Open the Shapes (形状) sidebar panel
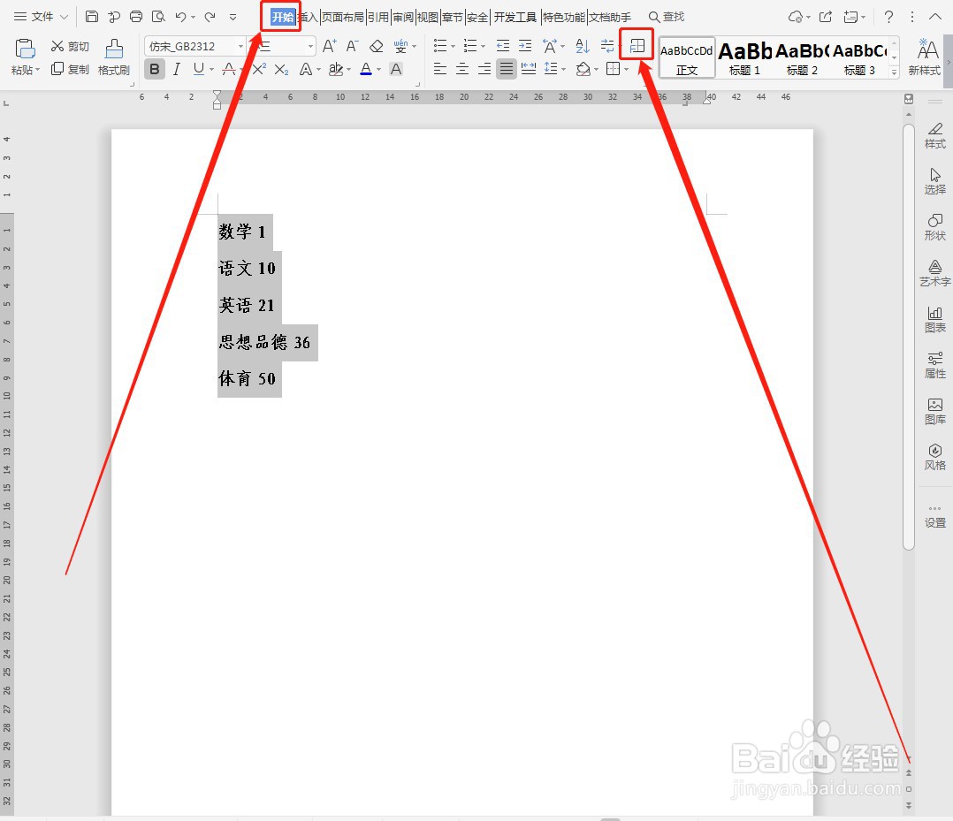Screen dimensions: 953x821 click(934, 226)
